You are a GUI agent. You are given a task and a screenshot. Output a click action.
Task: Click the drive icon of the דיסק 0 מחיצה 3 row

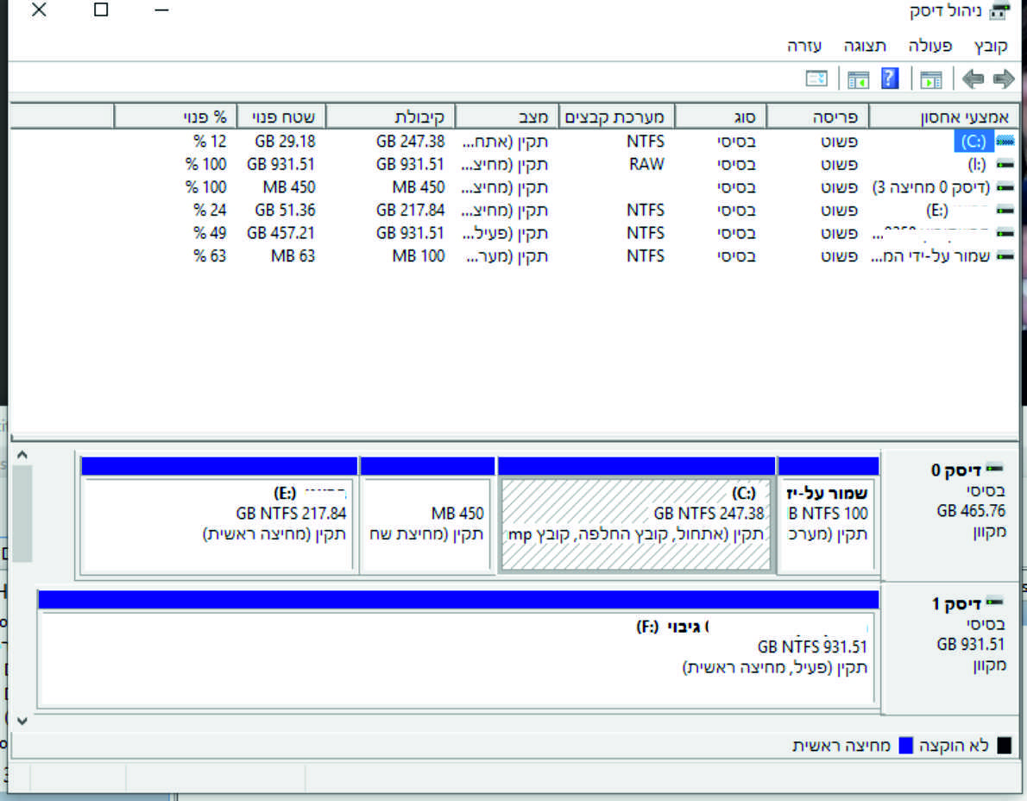1005,186
